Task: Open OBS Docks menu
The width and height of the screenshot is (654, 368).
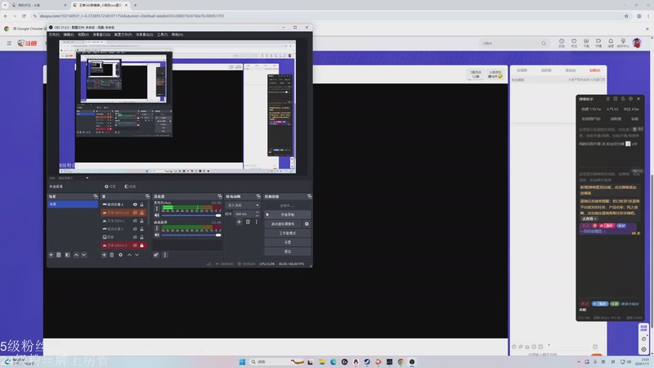Action: pyautogui.click(x=101, y=34)
